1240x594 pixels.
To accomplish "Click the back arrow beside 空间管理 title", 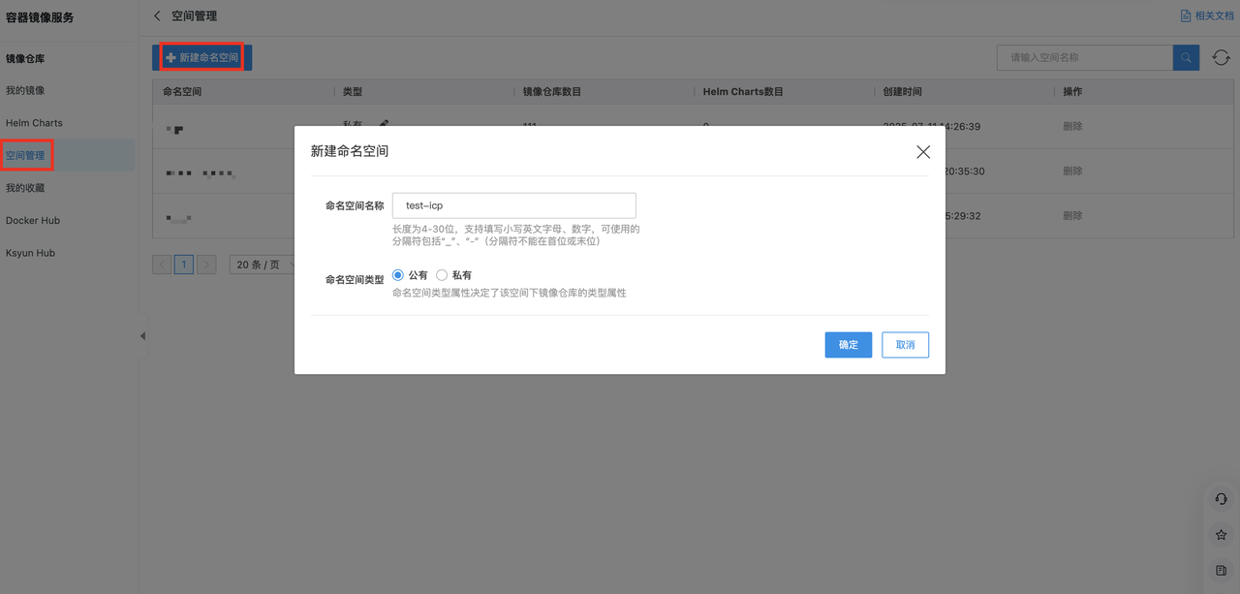I will click(158, 16).
